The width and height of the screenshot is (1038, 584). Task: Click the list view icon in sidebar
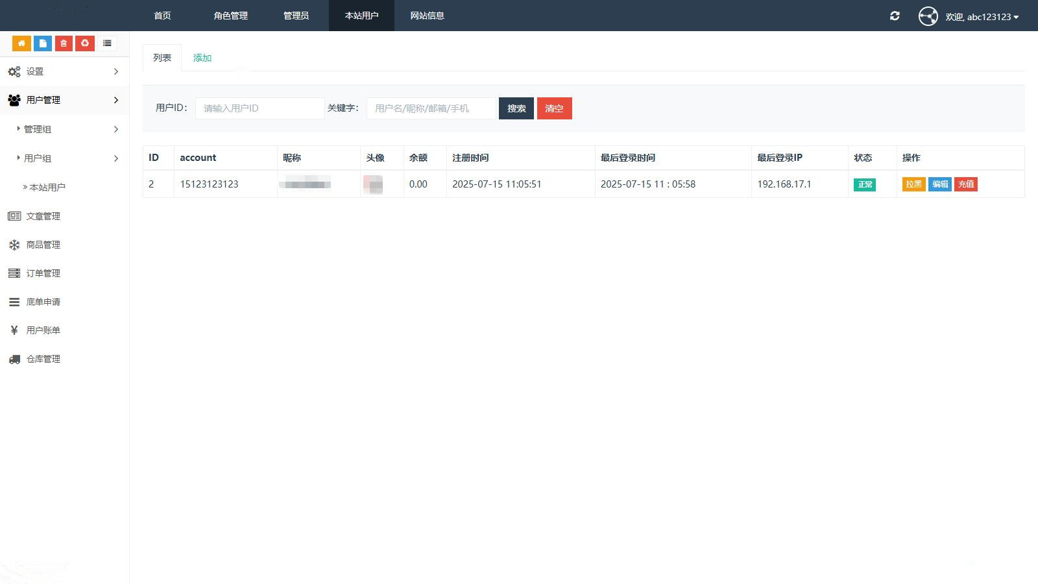[107, 43]
